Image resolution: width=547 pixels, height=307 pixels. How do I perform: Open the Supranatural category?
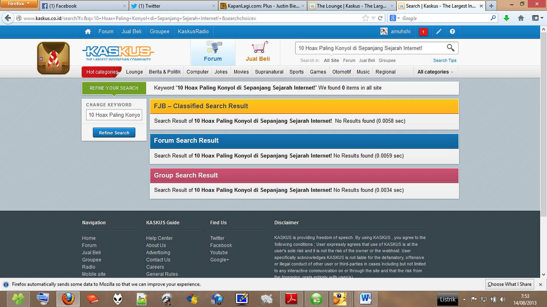click(269, 72)
